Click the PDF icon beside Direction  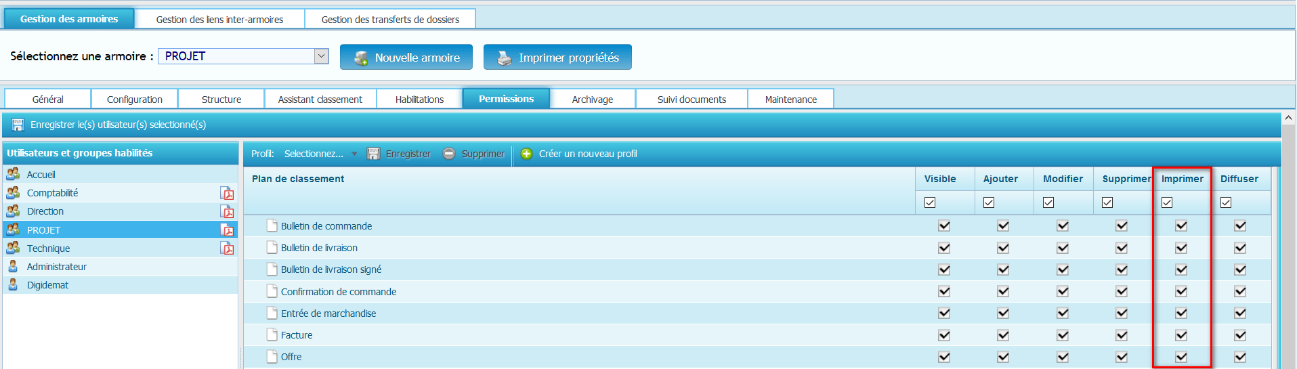pyautogui.click(x=227, y=212)
